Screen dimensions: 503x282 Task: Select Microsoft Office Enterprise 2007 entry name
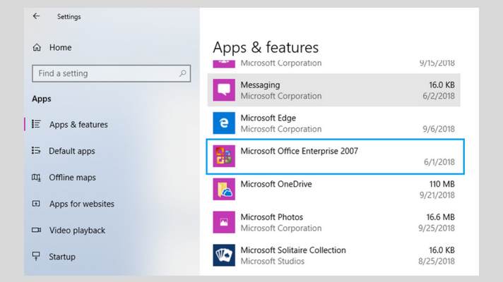[300, 151]
